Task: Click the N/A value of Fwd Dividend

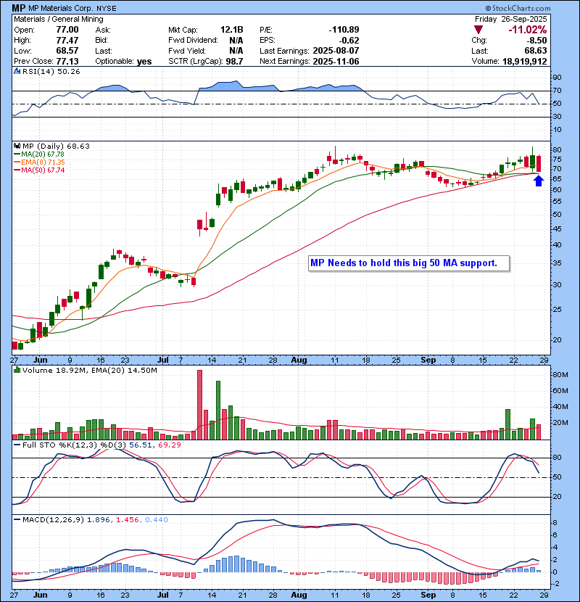Action: pos(236,41)
